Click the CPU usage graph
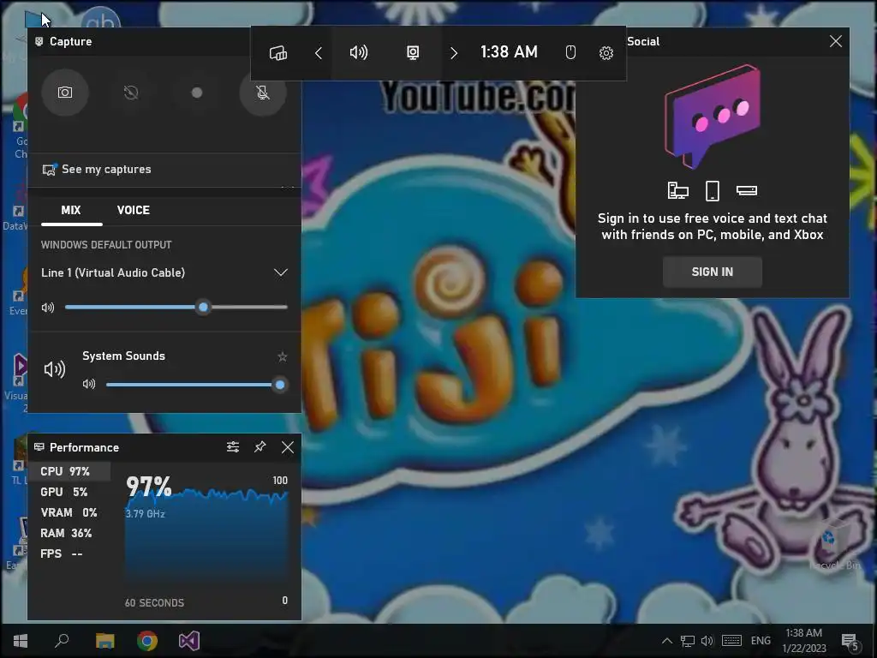Viewport: 877px width, 658px height. click(206, 537)
